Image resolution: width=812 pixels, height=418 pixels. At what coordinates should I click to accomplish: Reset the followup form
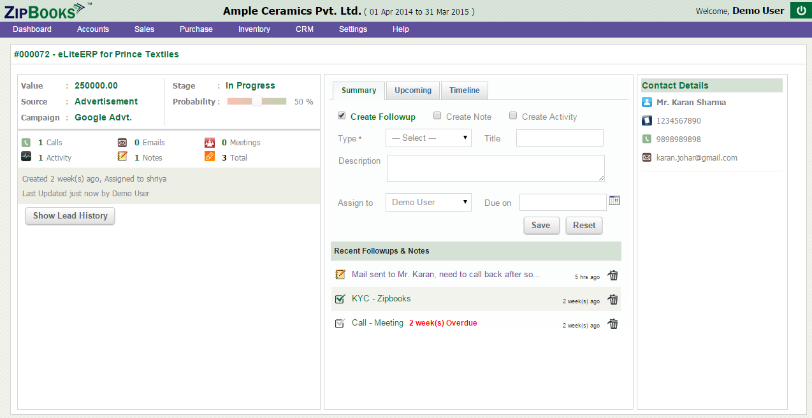point(584,226)
